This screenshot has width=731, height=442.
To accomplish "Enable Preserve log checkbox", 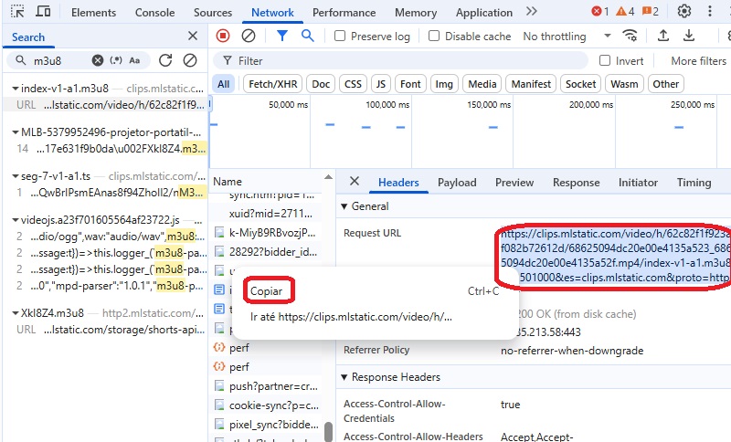I will click(x=340, y=36).
